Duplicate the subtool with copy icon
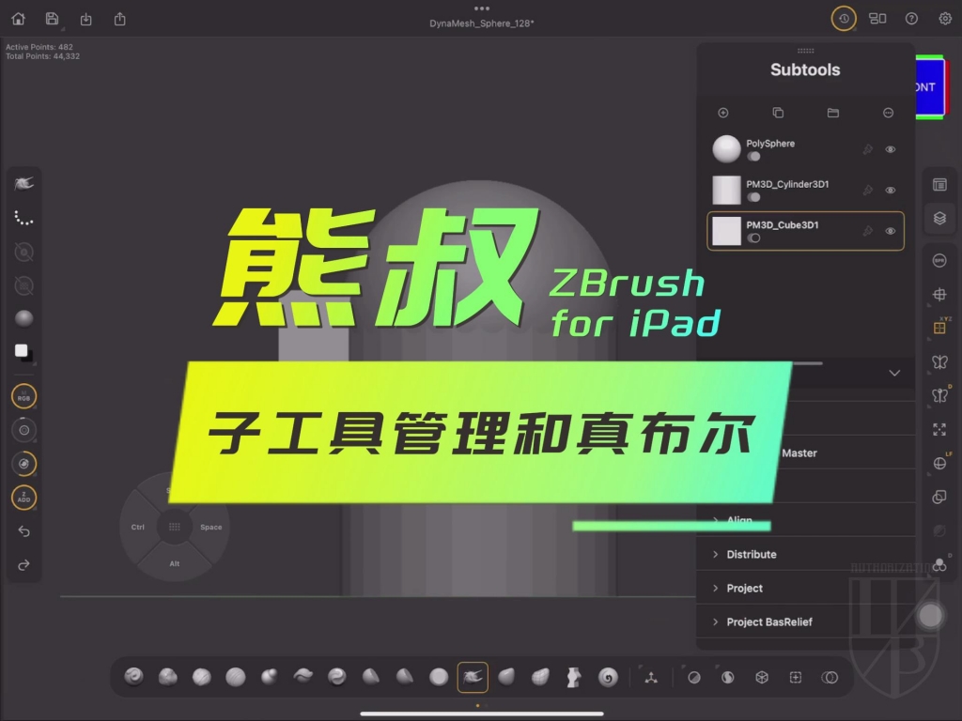This screenshot has width=962, height=721. click(x=778, y=113)
